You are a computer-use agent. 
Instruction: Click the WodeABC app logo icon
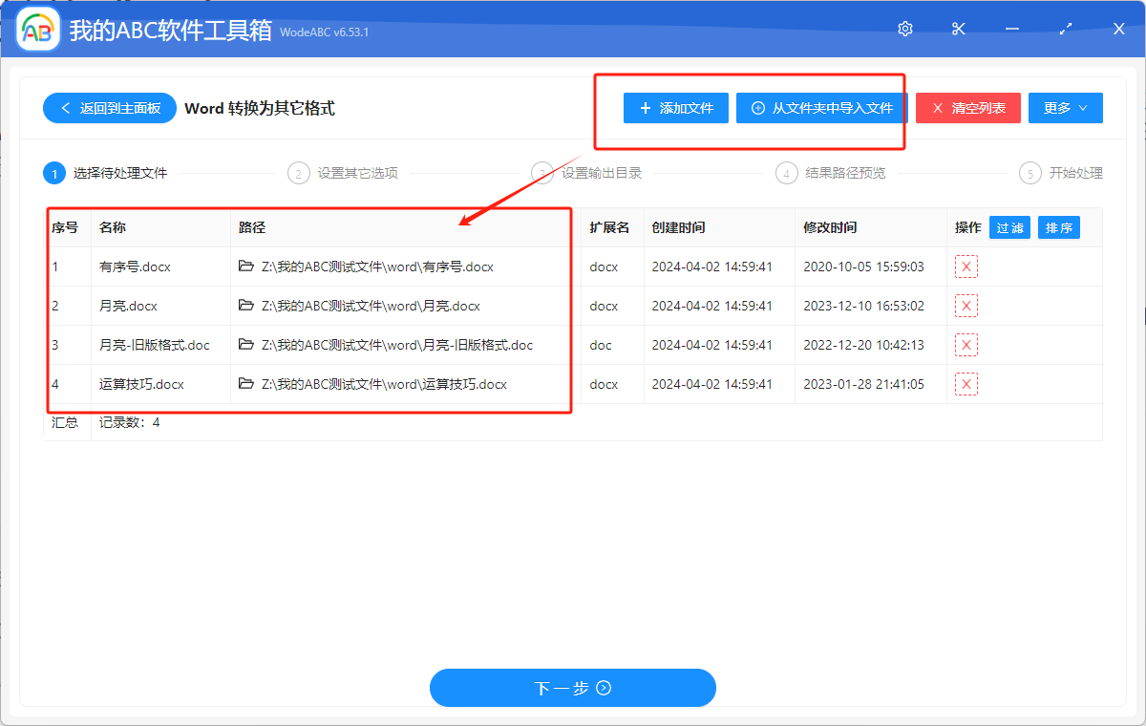point(39,31)
